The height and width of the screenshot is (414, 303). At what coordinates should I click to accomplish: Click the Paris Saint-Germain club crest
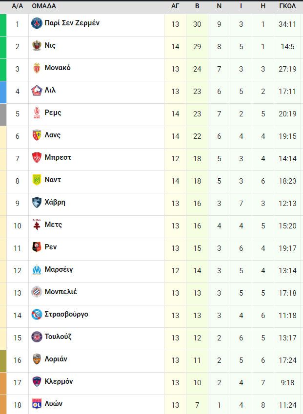37,23
